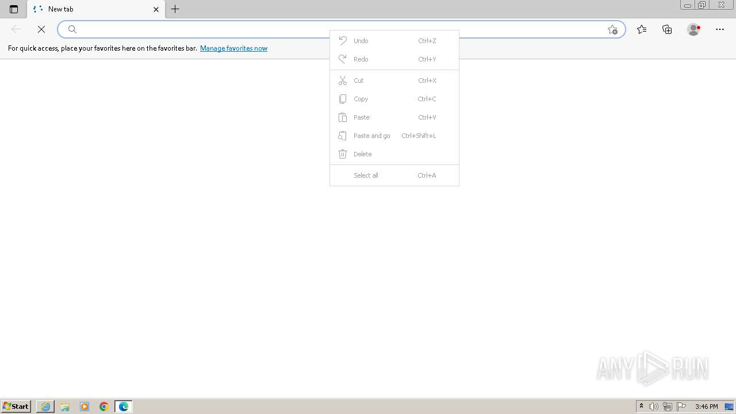736x414 pixels.
Task: Restore down the Edge window
Action: [702, 5]
